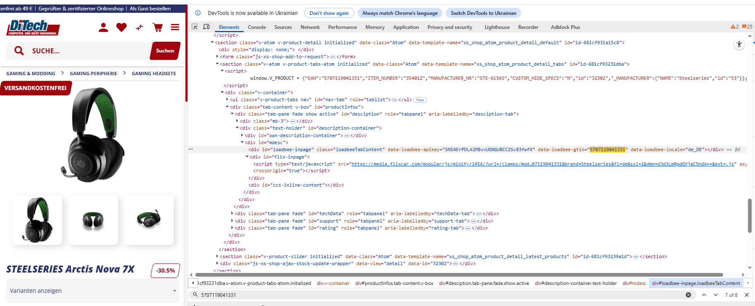755x306 pixels.
Task: Open the product compare arrows icon
Action: [139, 28]
